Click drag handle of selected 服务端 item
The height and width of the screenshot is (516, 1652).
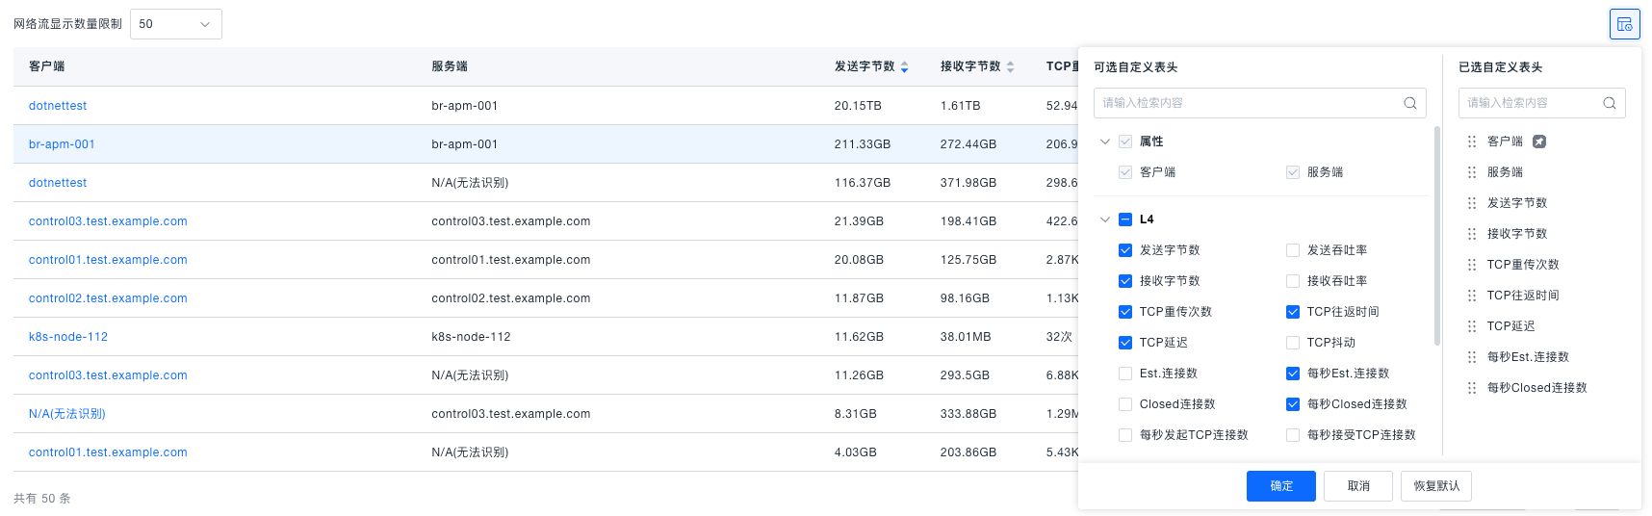point(1471,172)
